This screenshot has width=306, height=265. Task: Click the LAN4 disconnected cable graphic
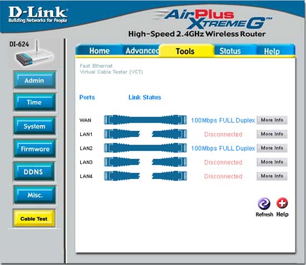[145, 176]
